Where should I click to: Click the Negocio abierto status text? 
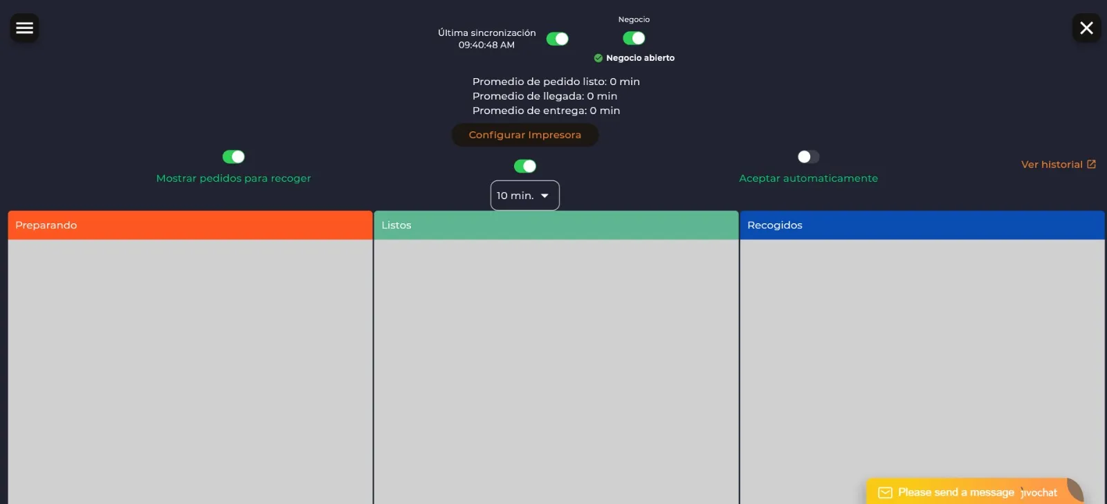click(x=641, y=58)
